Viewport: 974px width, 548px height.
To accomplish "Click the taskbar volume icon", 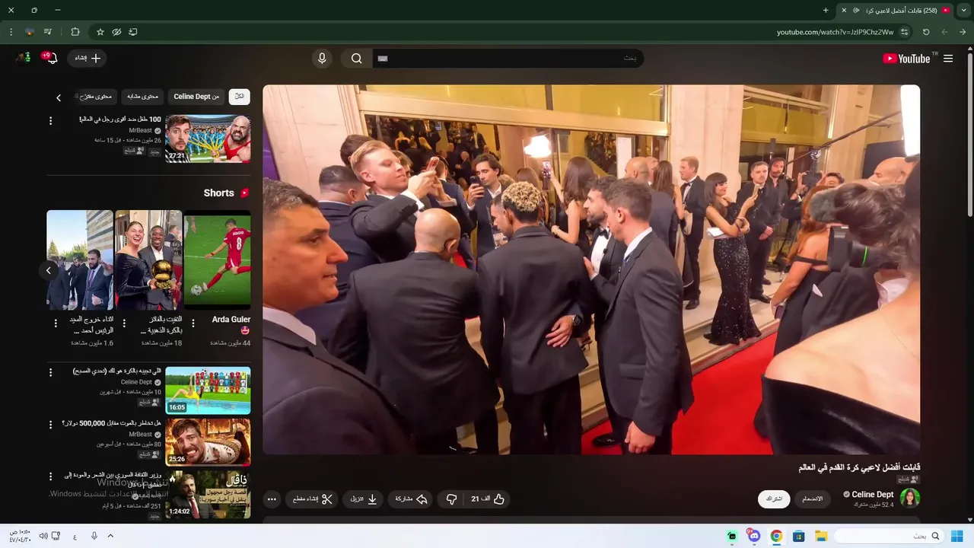I will pos(43,536).
